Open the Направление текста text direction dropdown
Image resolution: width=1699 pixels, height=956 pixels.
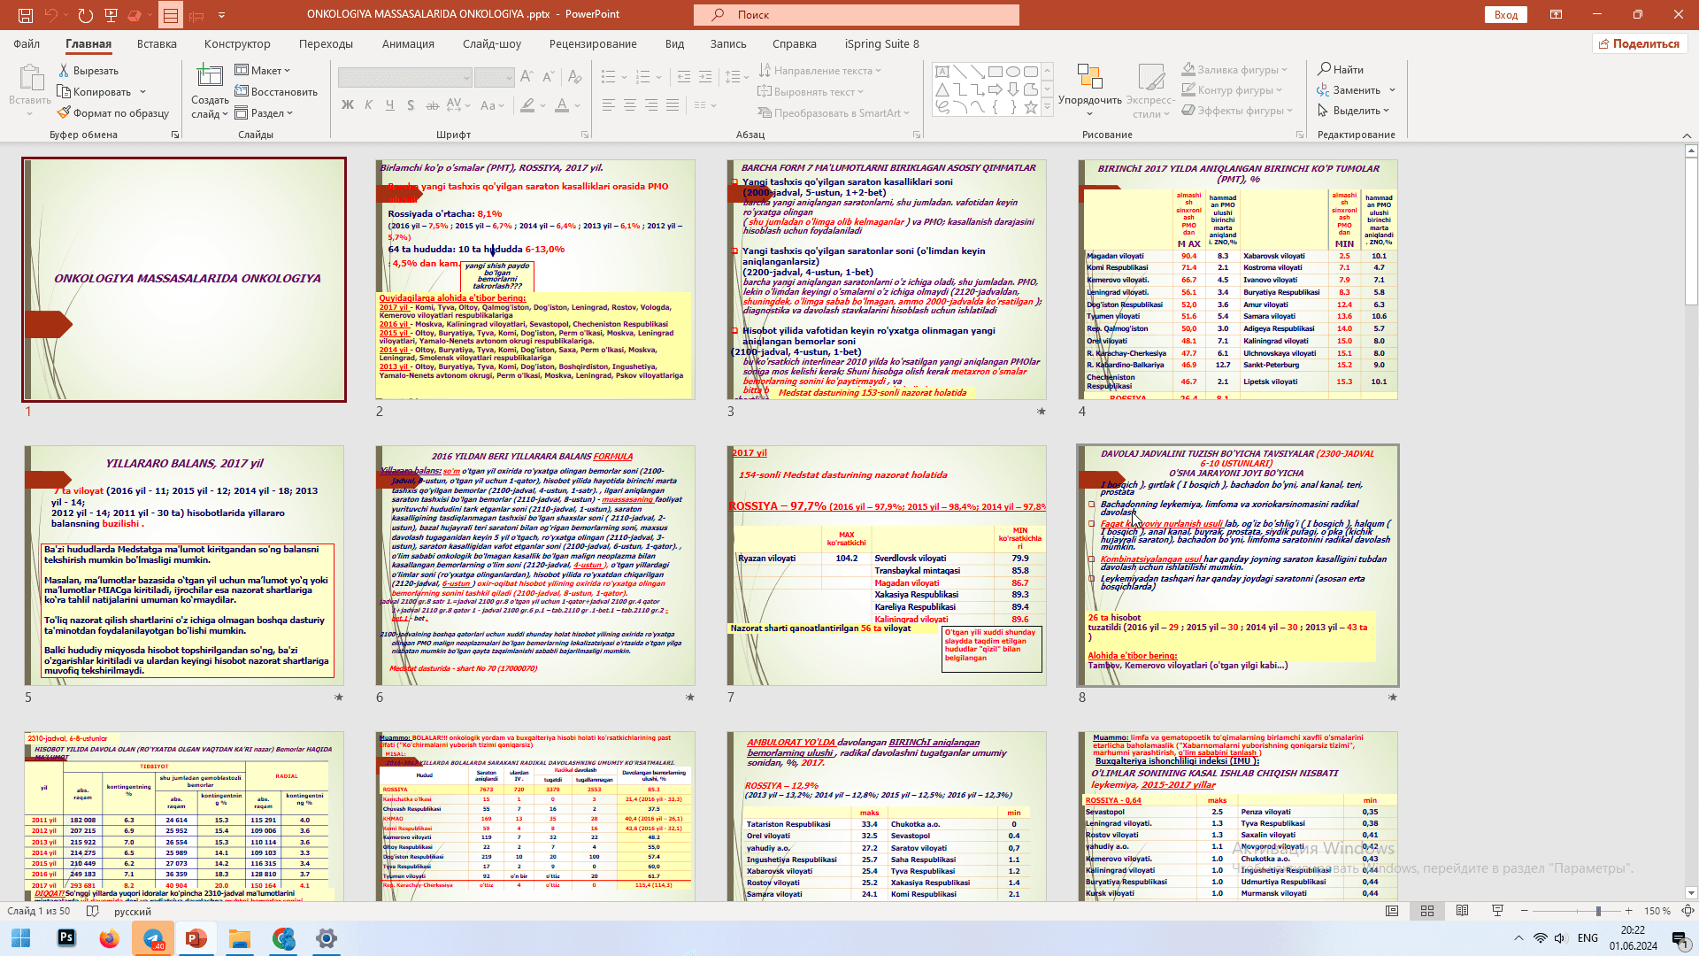tap(822, 71)
